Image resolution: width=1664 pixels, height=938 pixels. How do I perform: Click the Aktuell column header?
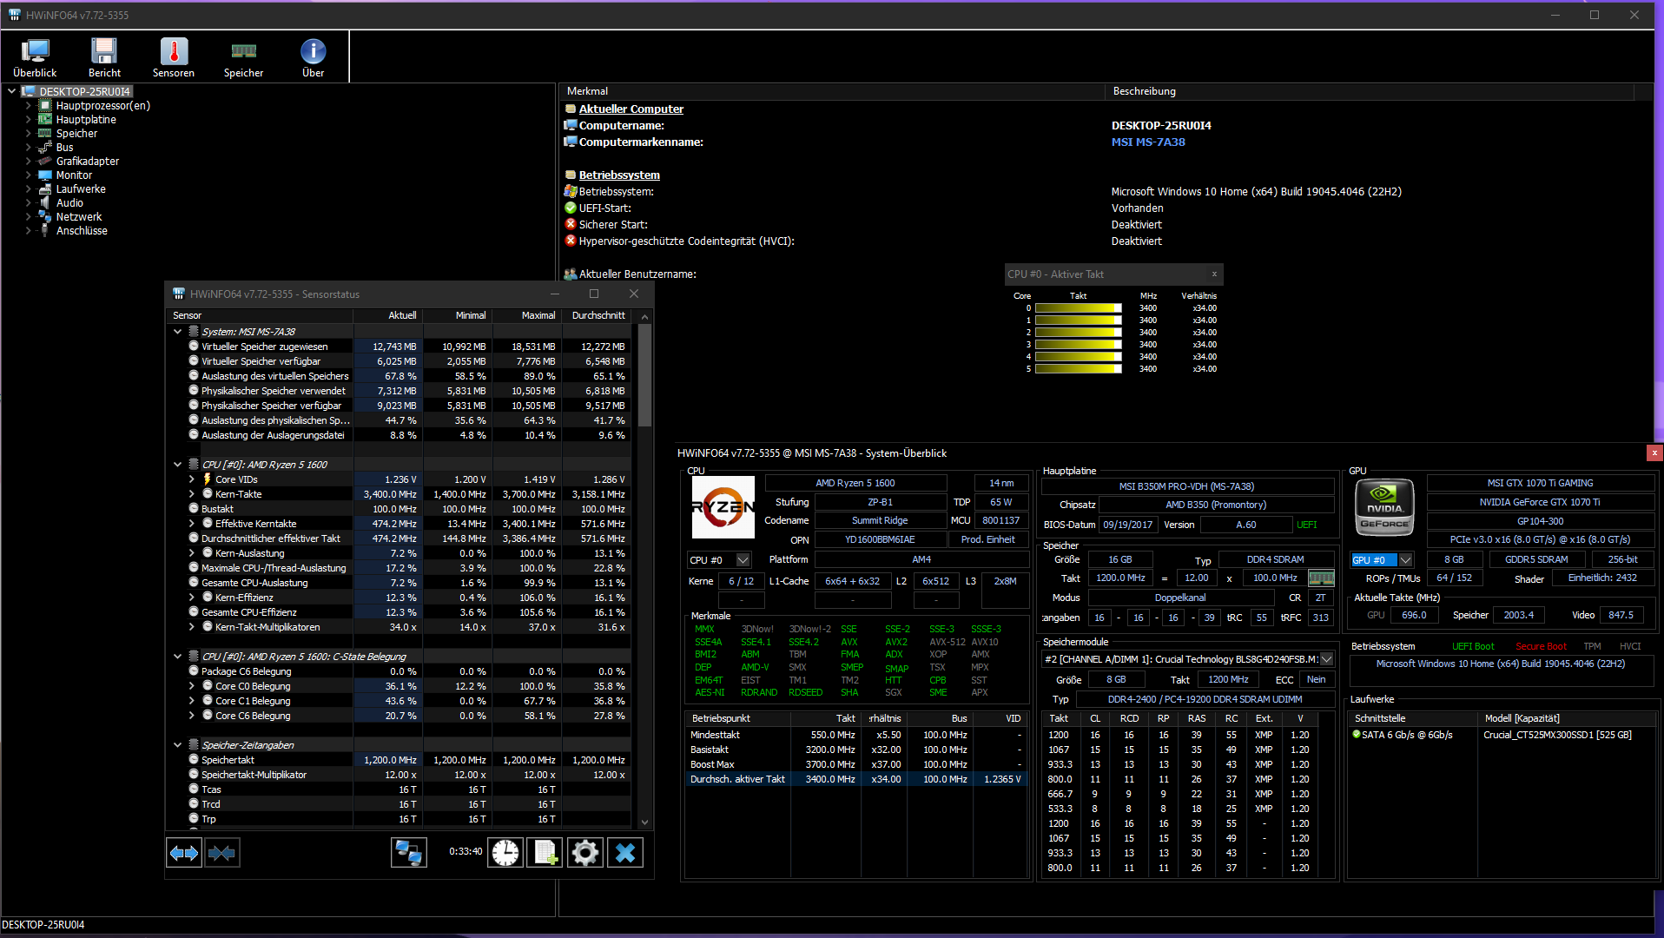pyautogui.click(x=388, y=315)
